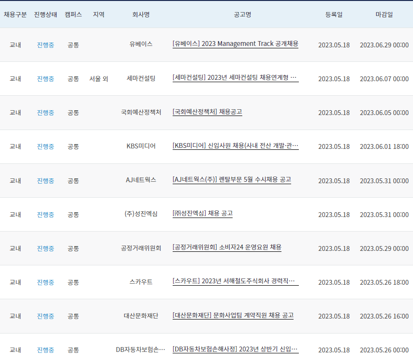Click 진행중 status in the (주)성진엑심 row
The height and width of the screenshot is (364, 413).
(x=45, y=215)
